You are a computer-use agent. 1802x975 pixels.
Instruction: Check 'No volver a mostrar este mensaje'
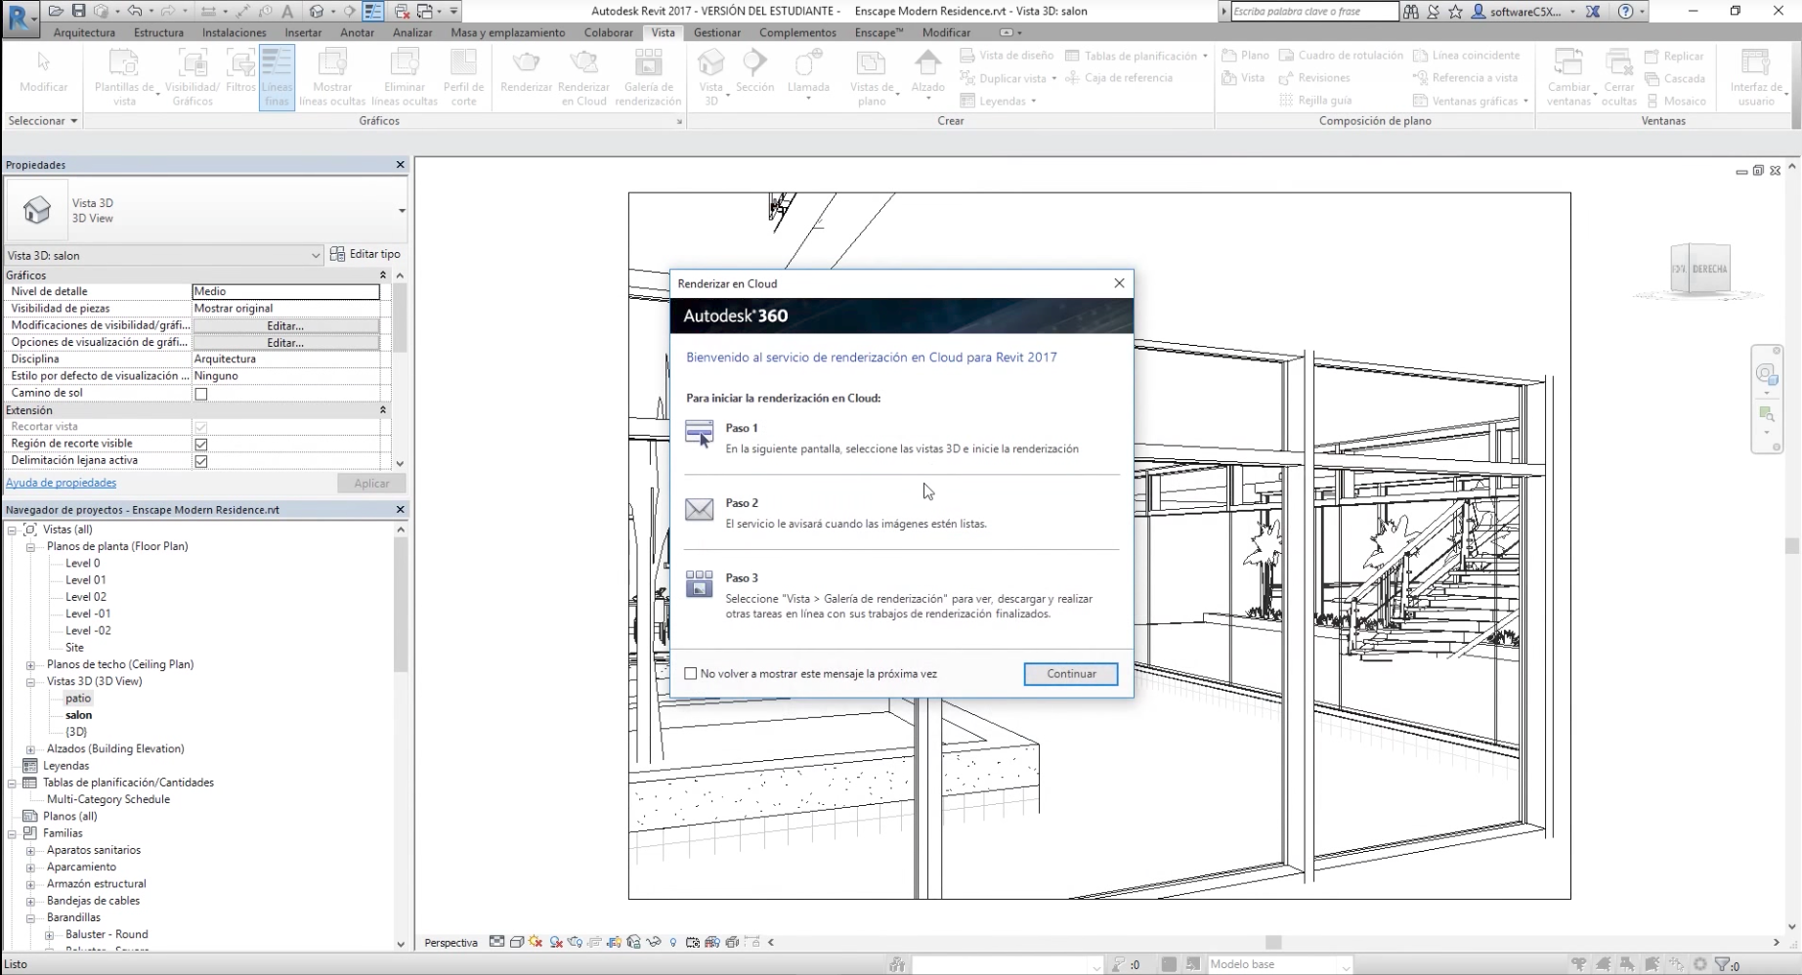[691, 674]
